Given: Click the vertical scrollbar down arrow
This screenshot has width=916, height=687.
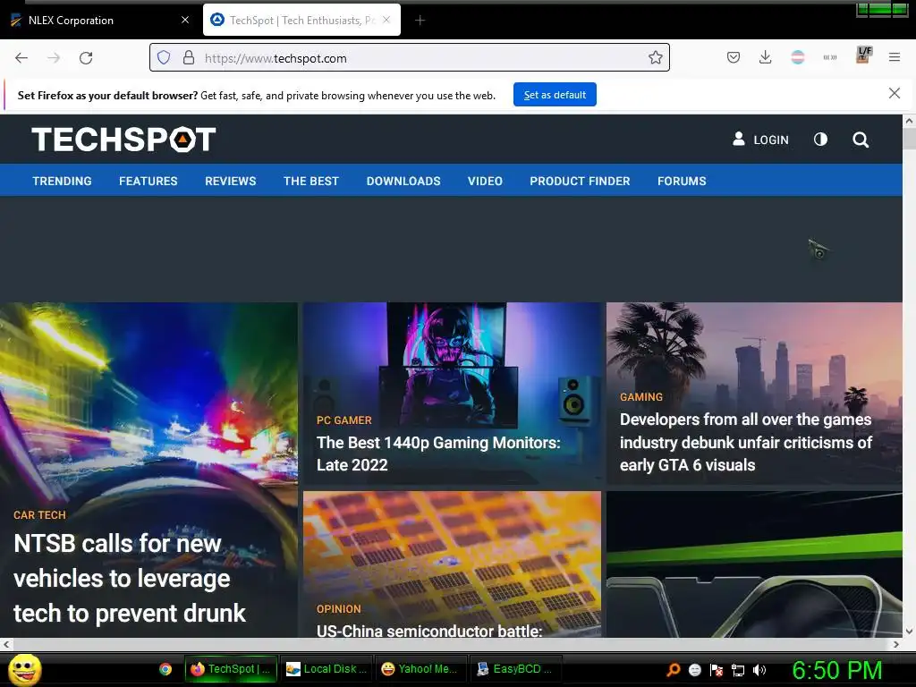Looking at the screenshot, I should point(909,632).
